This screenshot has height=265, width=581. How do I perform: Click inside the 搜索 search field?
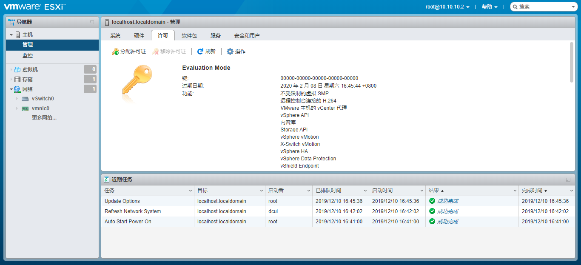click(544, 7)
